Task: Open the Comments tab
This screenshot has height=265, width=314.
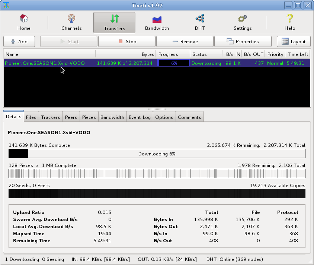Action: pyautogui.click(x=189, y=117)
